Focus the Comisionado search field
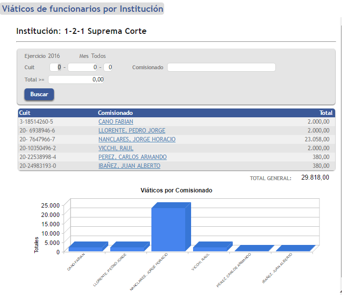This screenshot has height=295, width=342. click(221, 67)
